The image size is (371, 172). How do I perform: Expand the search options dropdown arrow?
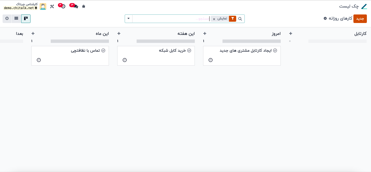[129, 19]
